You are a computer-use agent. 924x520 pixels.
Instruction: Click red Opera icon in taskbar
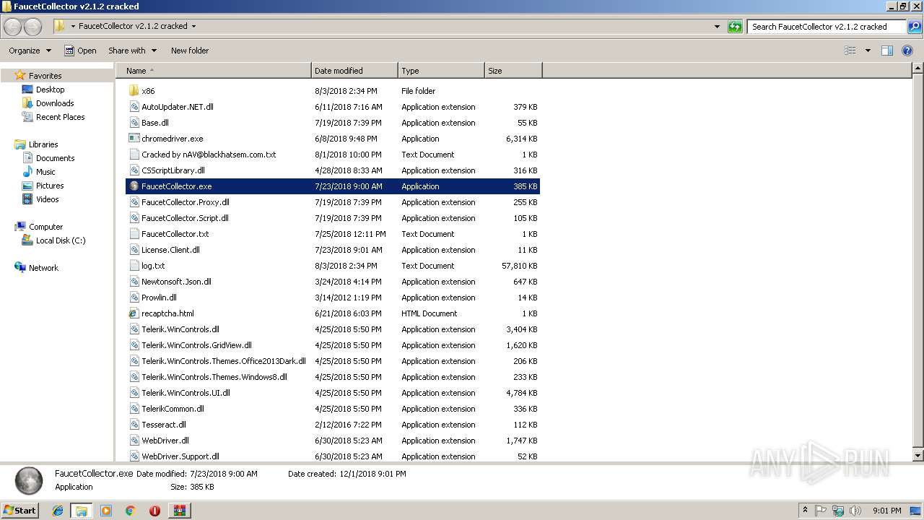[x=154, y=511]
